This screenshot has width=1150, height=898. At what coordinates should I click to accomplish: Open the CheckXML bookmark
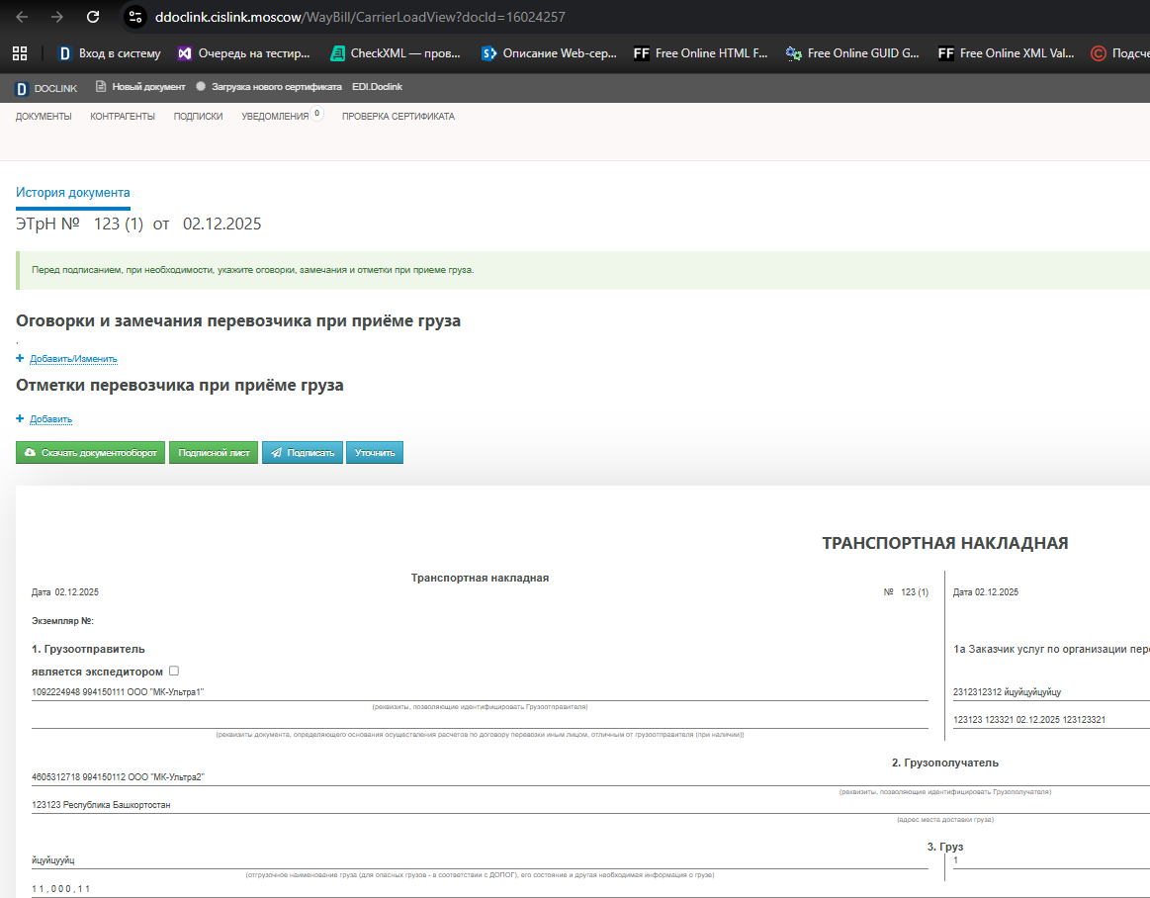[x=397, y=52]
